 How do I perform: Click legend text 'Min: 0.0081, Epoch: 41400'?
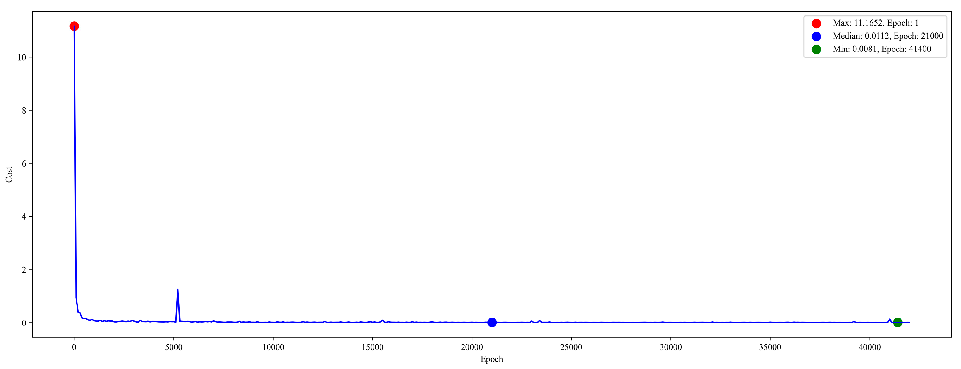[881, 49]
